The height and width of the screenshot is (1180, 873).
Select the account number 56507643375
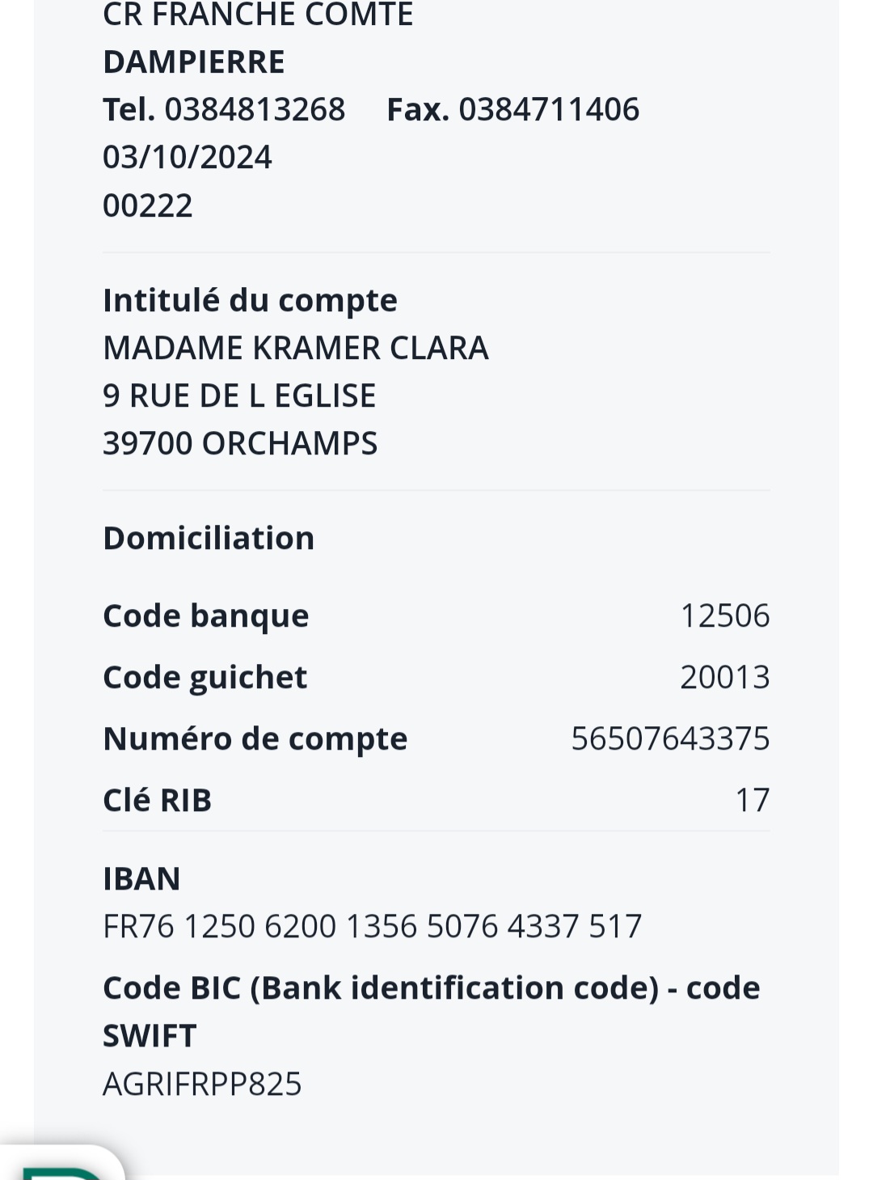click(x=670, y=738)
